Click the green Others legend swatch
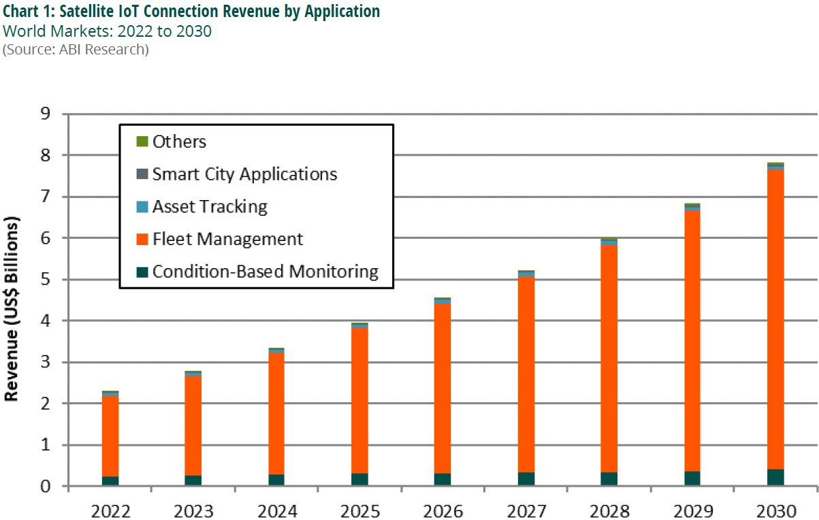This screenshot has height=520, width=819. 142,142
